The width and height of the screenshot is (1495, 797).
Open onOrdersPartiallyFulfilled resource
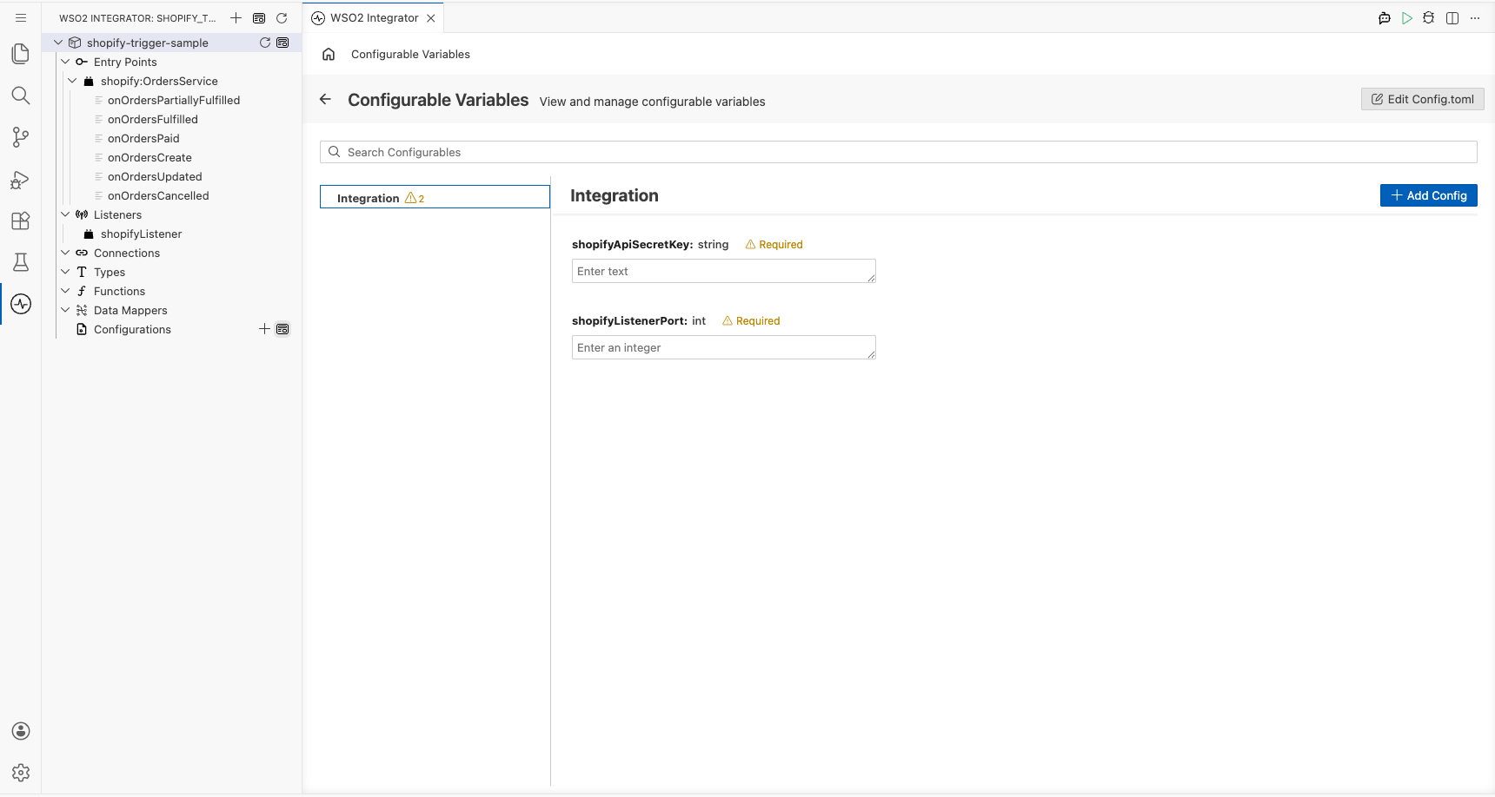click(x=173, y=100)
